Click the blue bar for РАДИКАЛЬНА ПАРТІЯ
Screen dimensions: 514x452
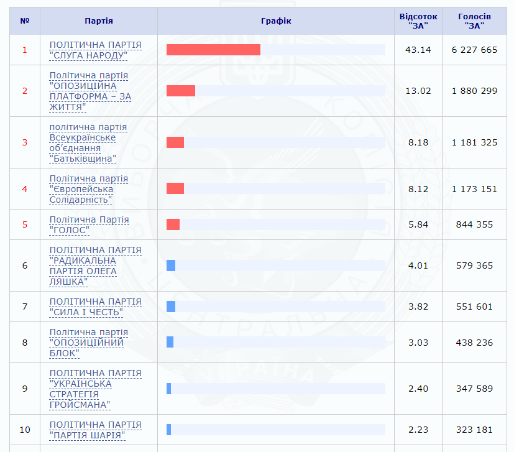coord(171,265)
